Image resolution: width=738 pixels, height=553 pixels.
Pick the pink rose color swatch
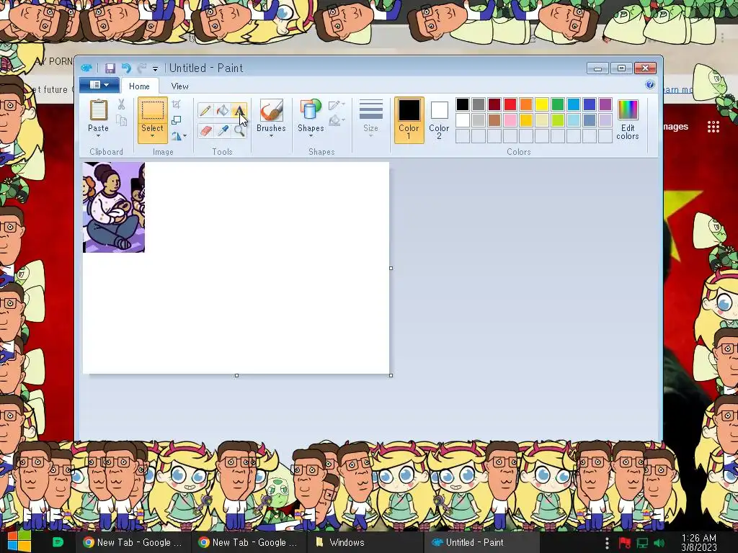(510, 120)
